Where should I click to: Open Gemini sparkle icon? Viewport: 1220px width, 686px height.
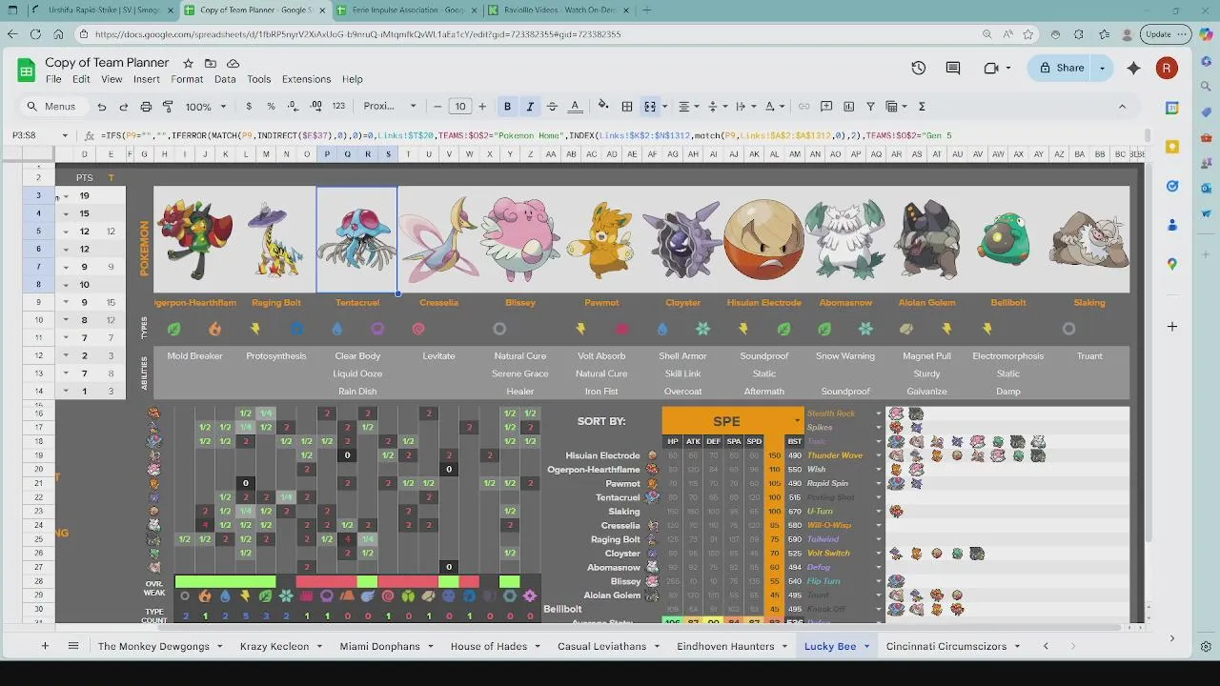pyautogui.click(x=1133, y=68)
